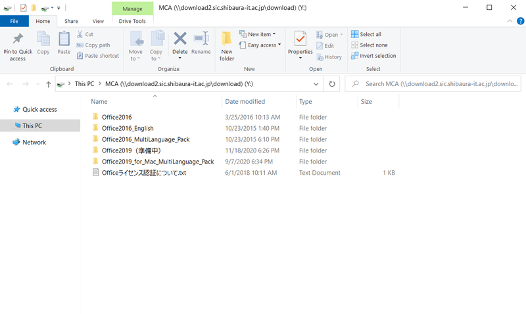Click the Refresh button by address bar
The image size is (526, 314).
[332, 84]
